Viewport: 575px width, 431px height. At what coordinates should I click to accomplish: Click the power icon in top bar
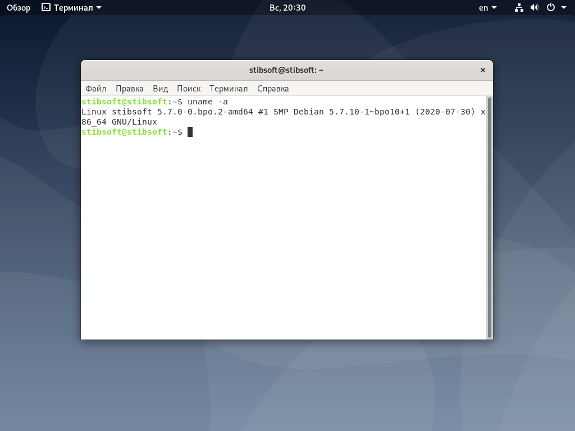(x=550, y=7)
